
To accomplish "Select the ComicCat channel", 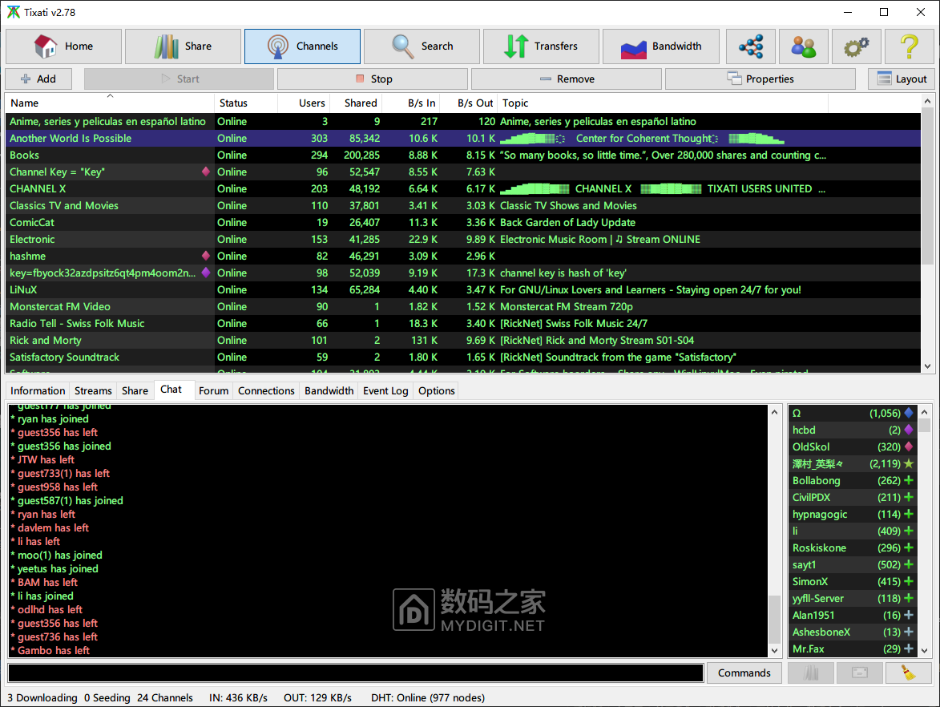I will (463, 222).
